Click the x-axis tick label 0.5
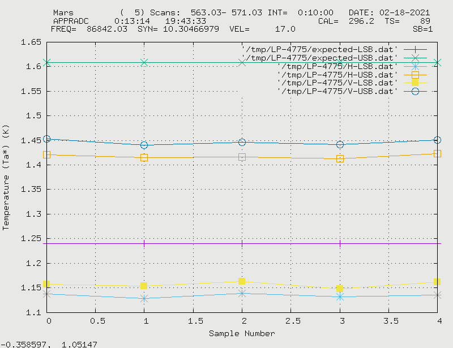The width and height of the screenshot is (453, 348). (x=97, y=321)
